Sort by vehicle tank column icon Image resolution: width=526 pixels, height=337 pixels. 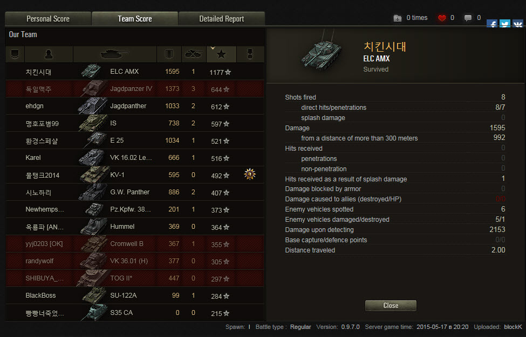(115, 54)
